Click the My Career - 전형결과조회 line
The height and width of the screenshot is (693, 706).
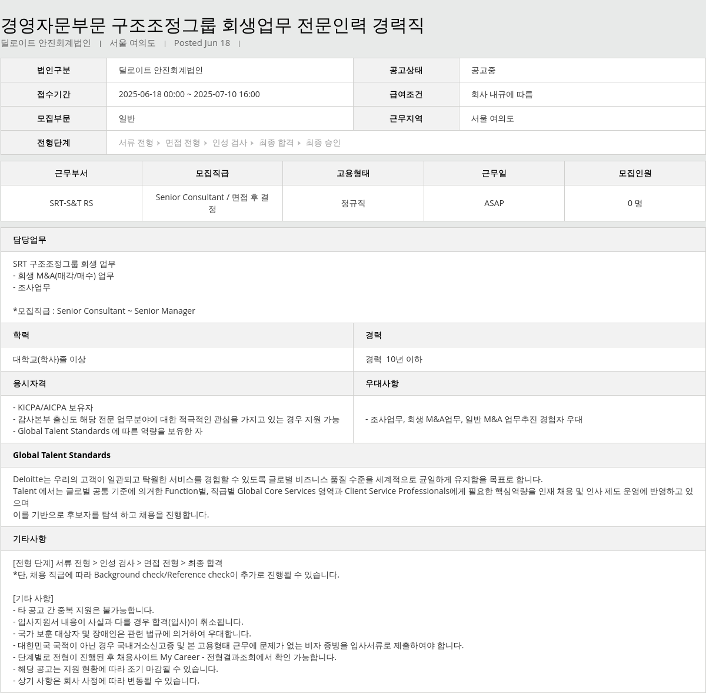[175, 657]
